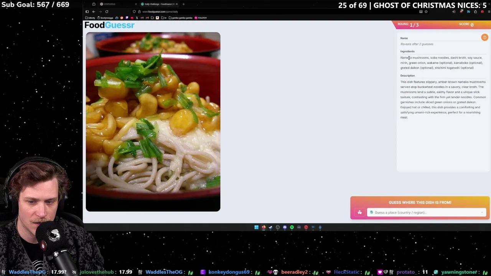Screen dimensions: 491x276
Task: Click the tracking protection shield icon
Action: tap(134, 11)
